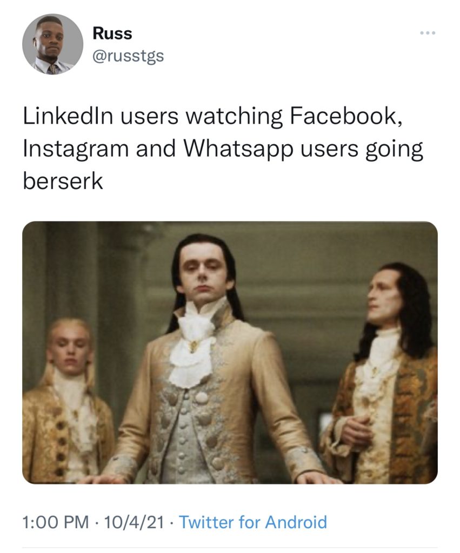This screenshot has height=553, width=460.
Task: Click the display name Russ
Action: (112, 34)
